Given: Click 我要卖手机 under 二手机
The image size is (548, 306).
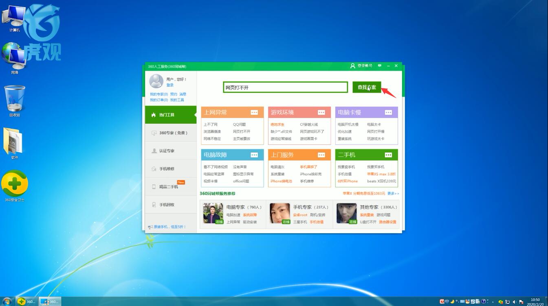Looking at the screenshot, I should point(346,167).
